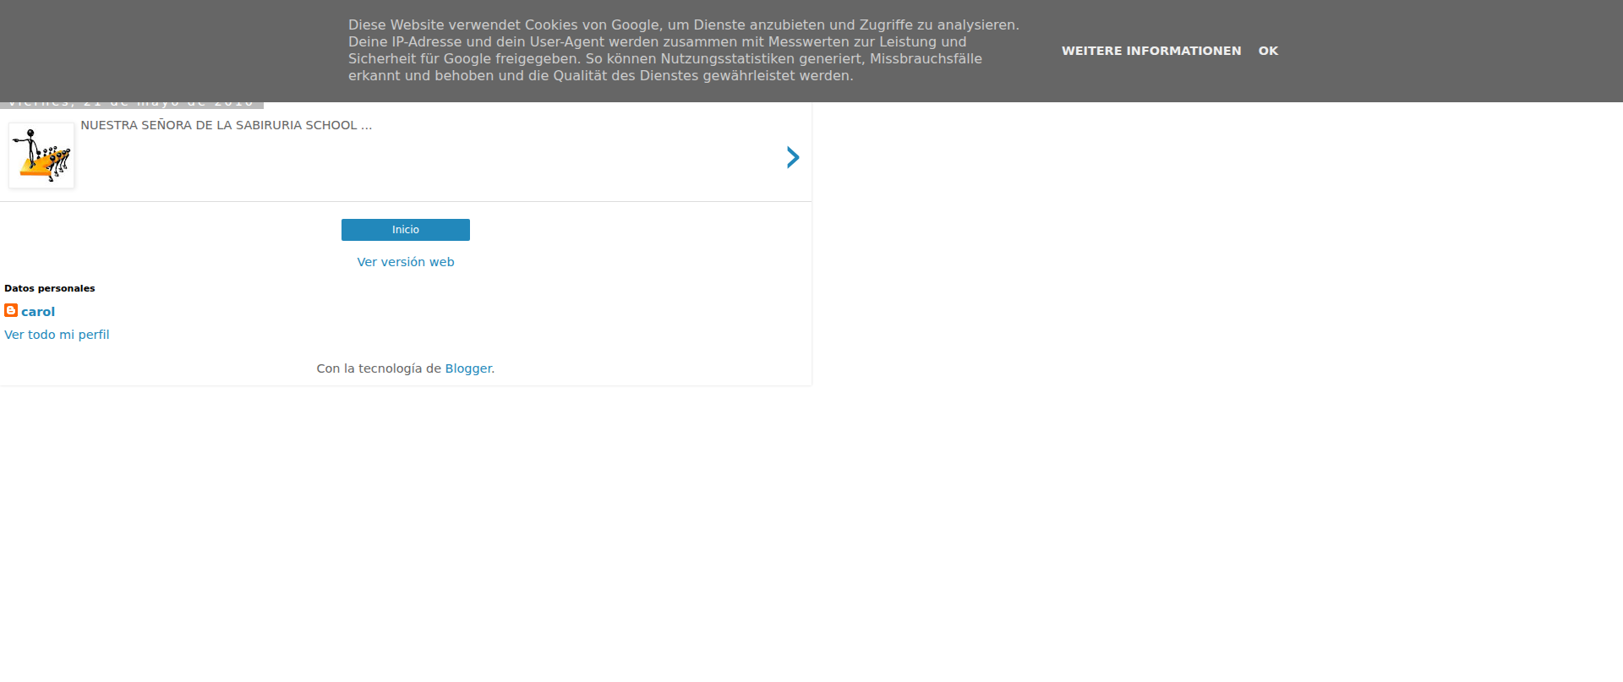Open the Blogger link in the footer

tap(468, 368)
